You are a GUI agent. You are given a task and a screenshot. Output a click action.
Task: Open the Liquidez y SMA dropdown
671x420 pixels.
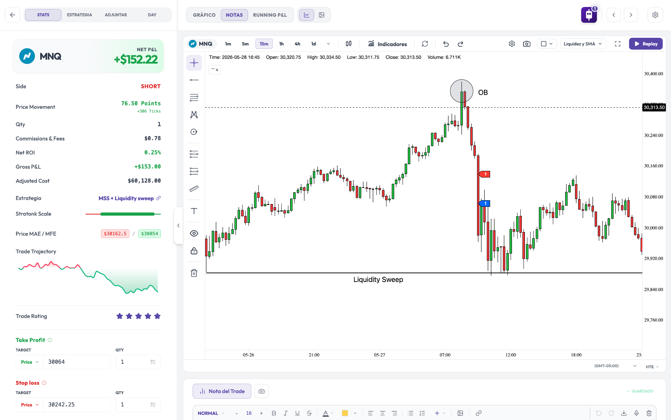583,44
